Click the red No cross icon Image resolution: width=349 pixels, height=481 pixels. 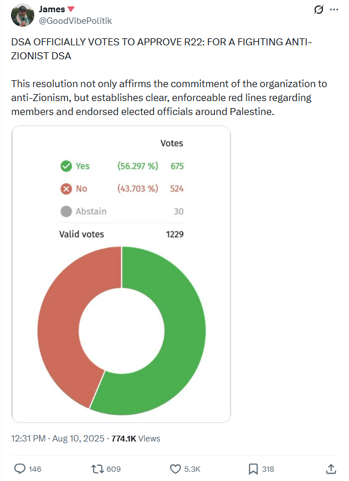click(66, 189)
